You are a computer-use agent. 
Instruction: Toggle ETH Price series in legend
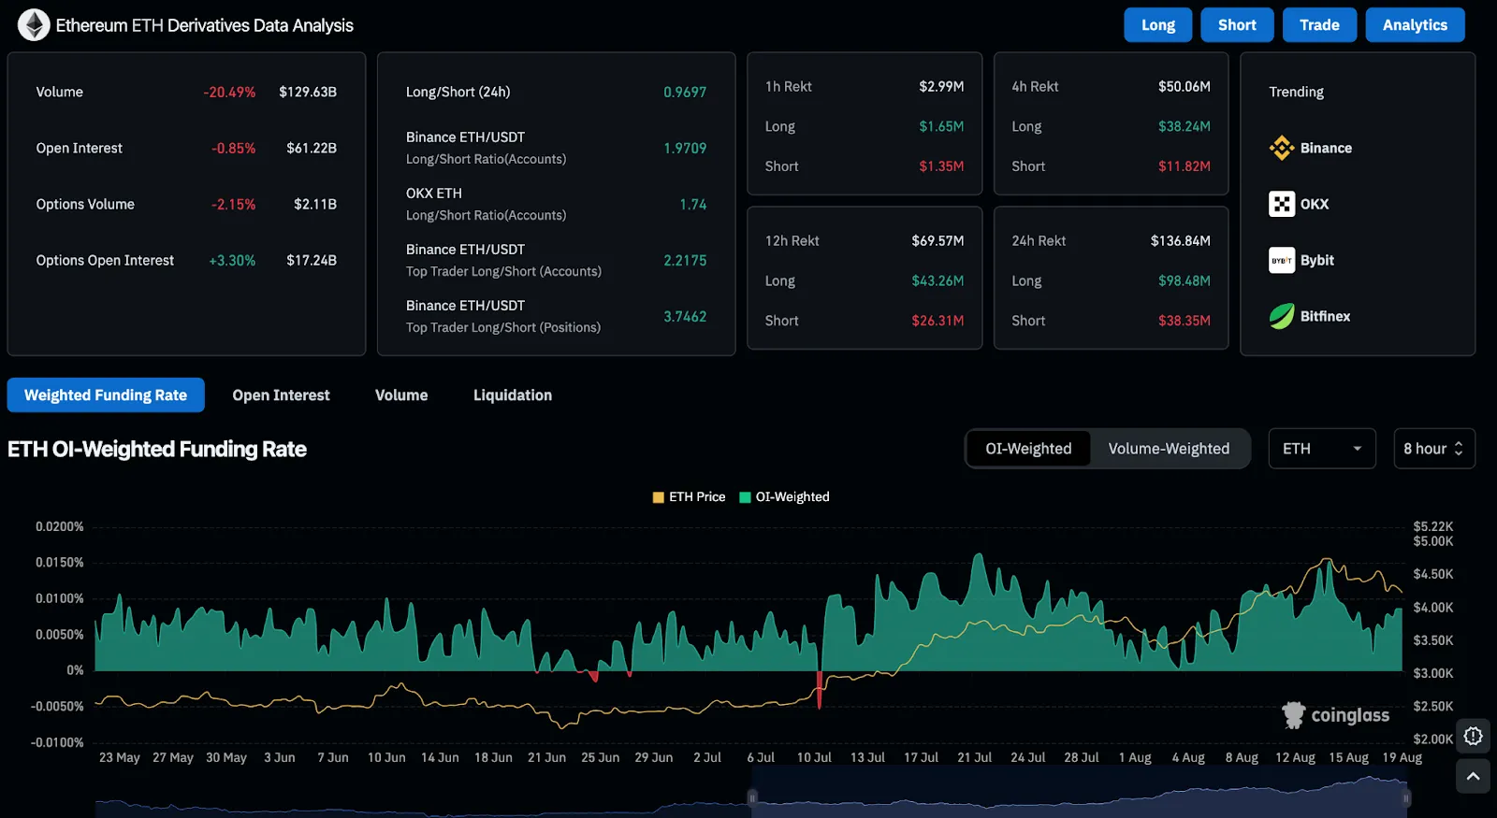(x=689, y=497)
